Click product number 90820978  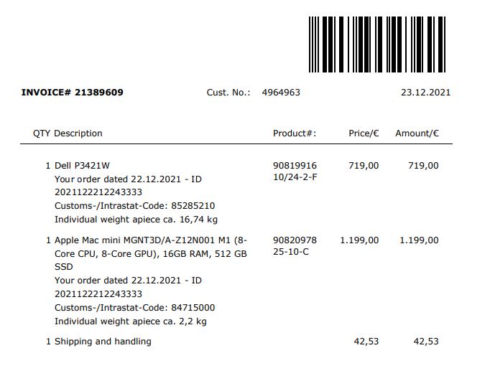pyautogui.click(x=295, y=240)
